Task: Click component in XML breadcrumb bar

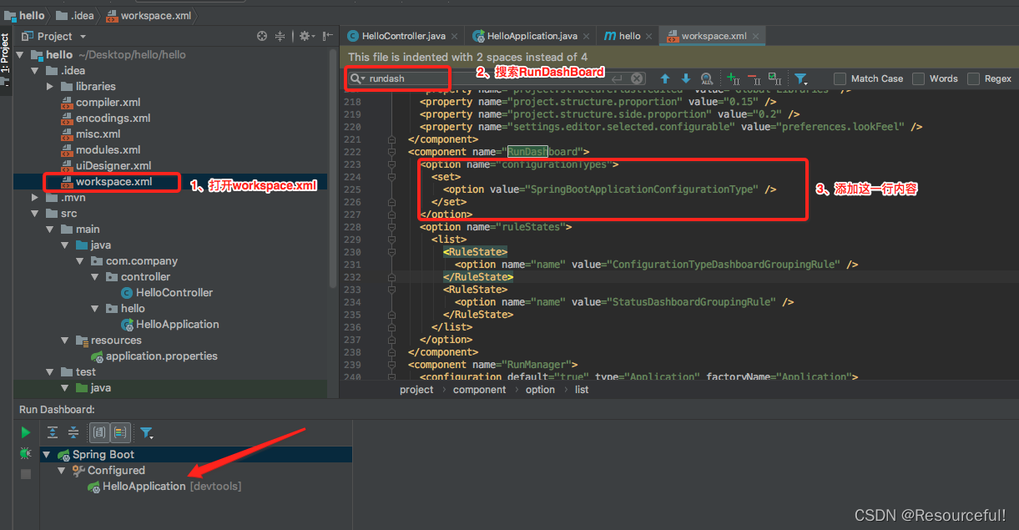Action: click(x=479, y=390)
